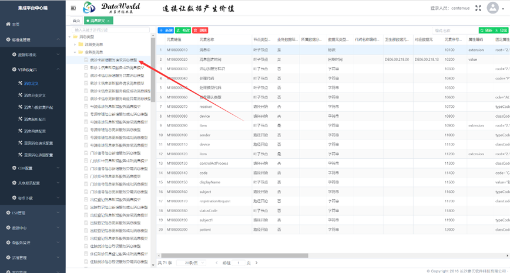510x273 pixels.
Task: Click the horizontal table scrollbar thumb
Action: [234, 255]
